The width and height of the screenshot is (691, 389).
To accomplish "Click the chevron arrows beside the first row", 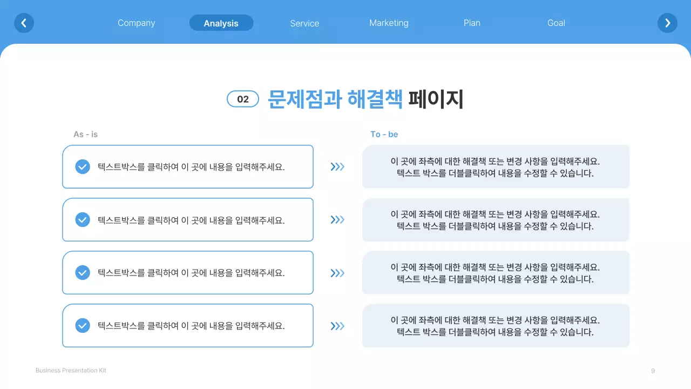I will point(337,166).
